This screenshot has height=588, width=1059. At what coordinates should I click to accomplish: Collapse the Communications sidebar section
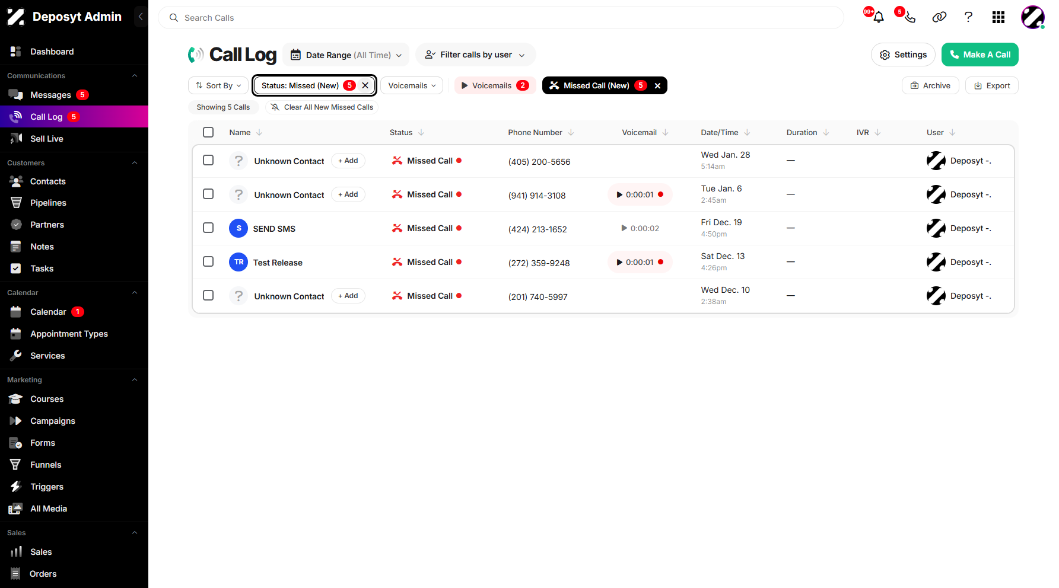[135, 76]
